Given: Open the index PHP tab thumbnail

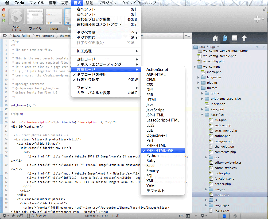Looking at the screenshot, I should click(54, 17).
